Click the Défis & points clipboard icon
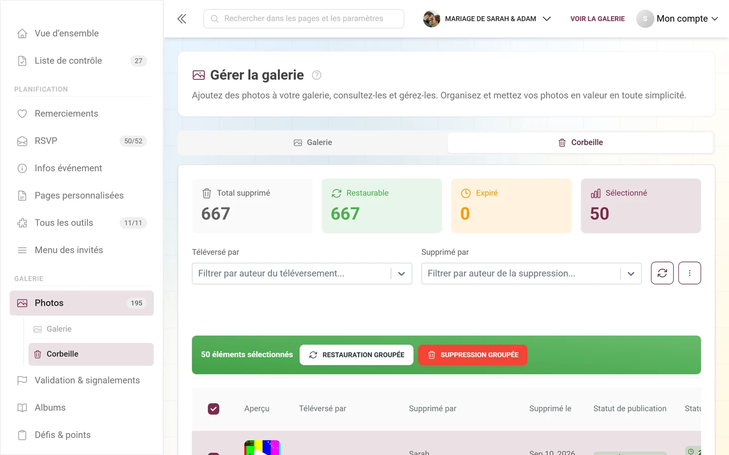The width and height of the screenshot is (729, 455). click(22, 435)
